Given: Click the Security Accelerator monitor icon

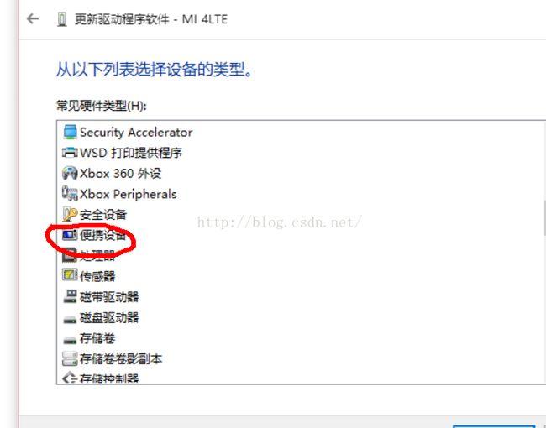Looking at the screenshot, I should point(70,133).
